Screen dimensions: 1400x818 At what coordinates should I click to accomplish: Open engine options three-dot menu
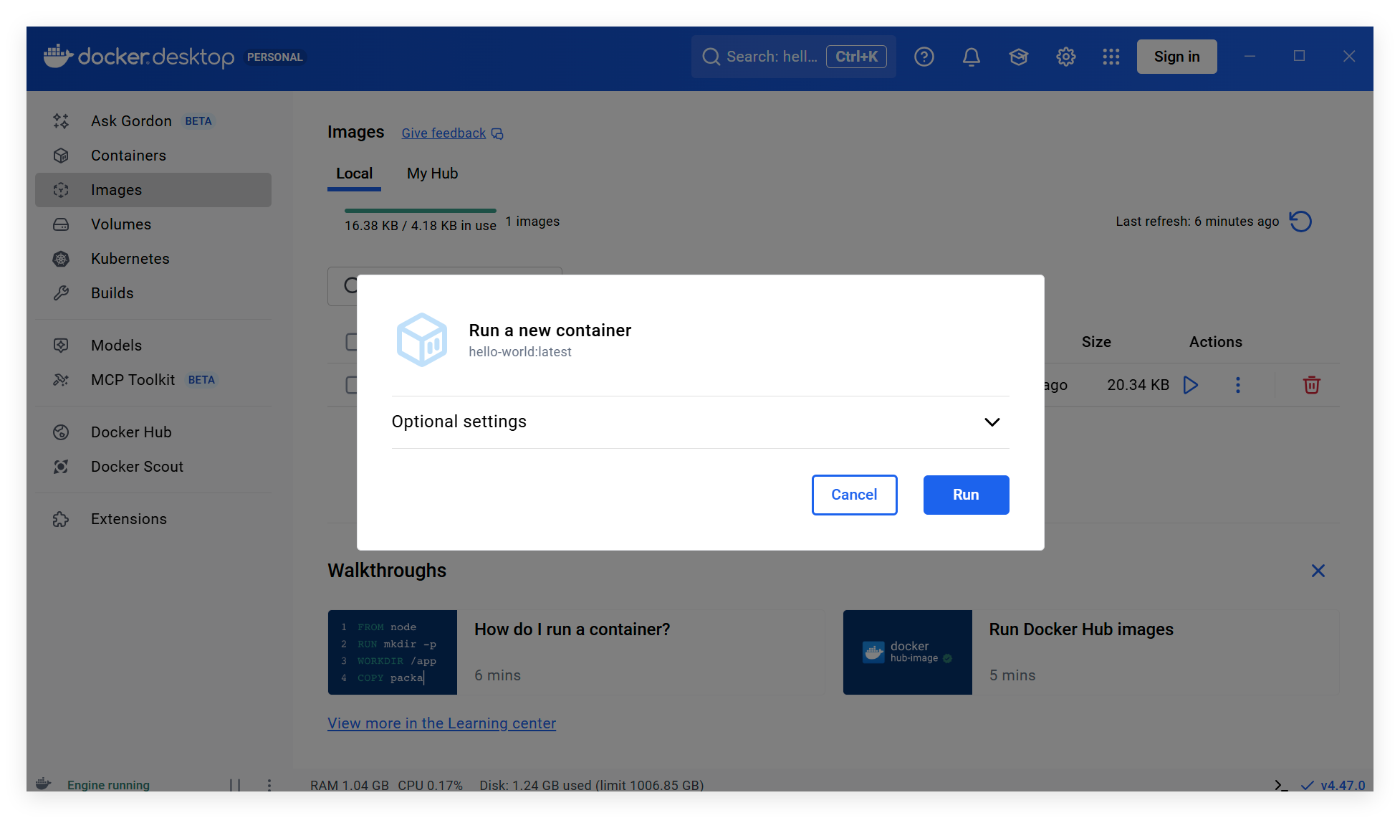pyautogui.click(x=269, y=785)
